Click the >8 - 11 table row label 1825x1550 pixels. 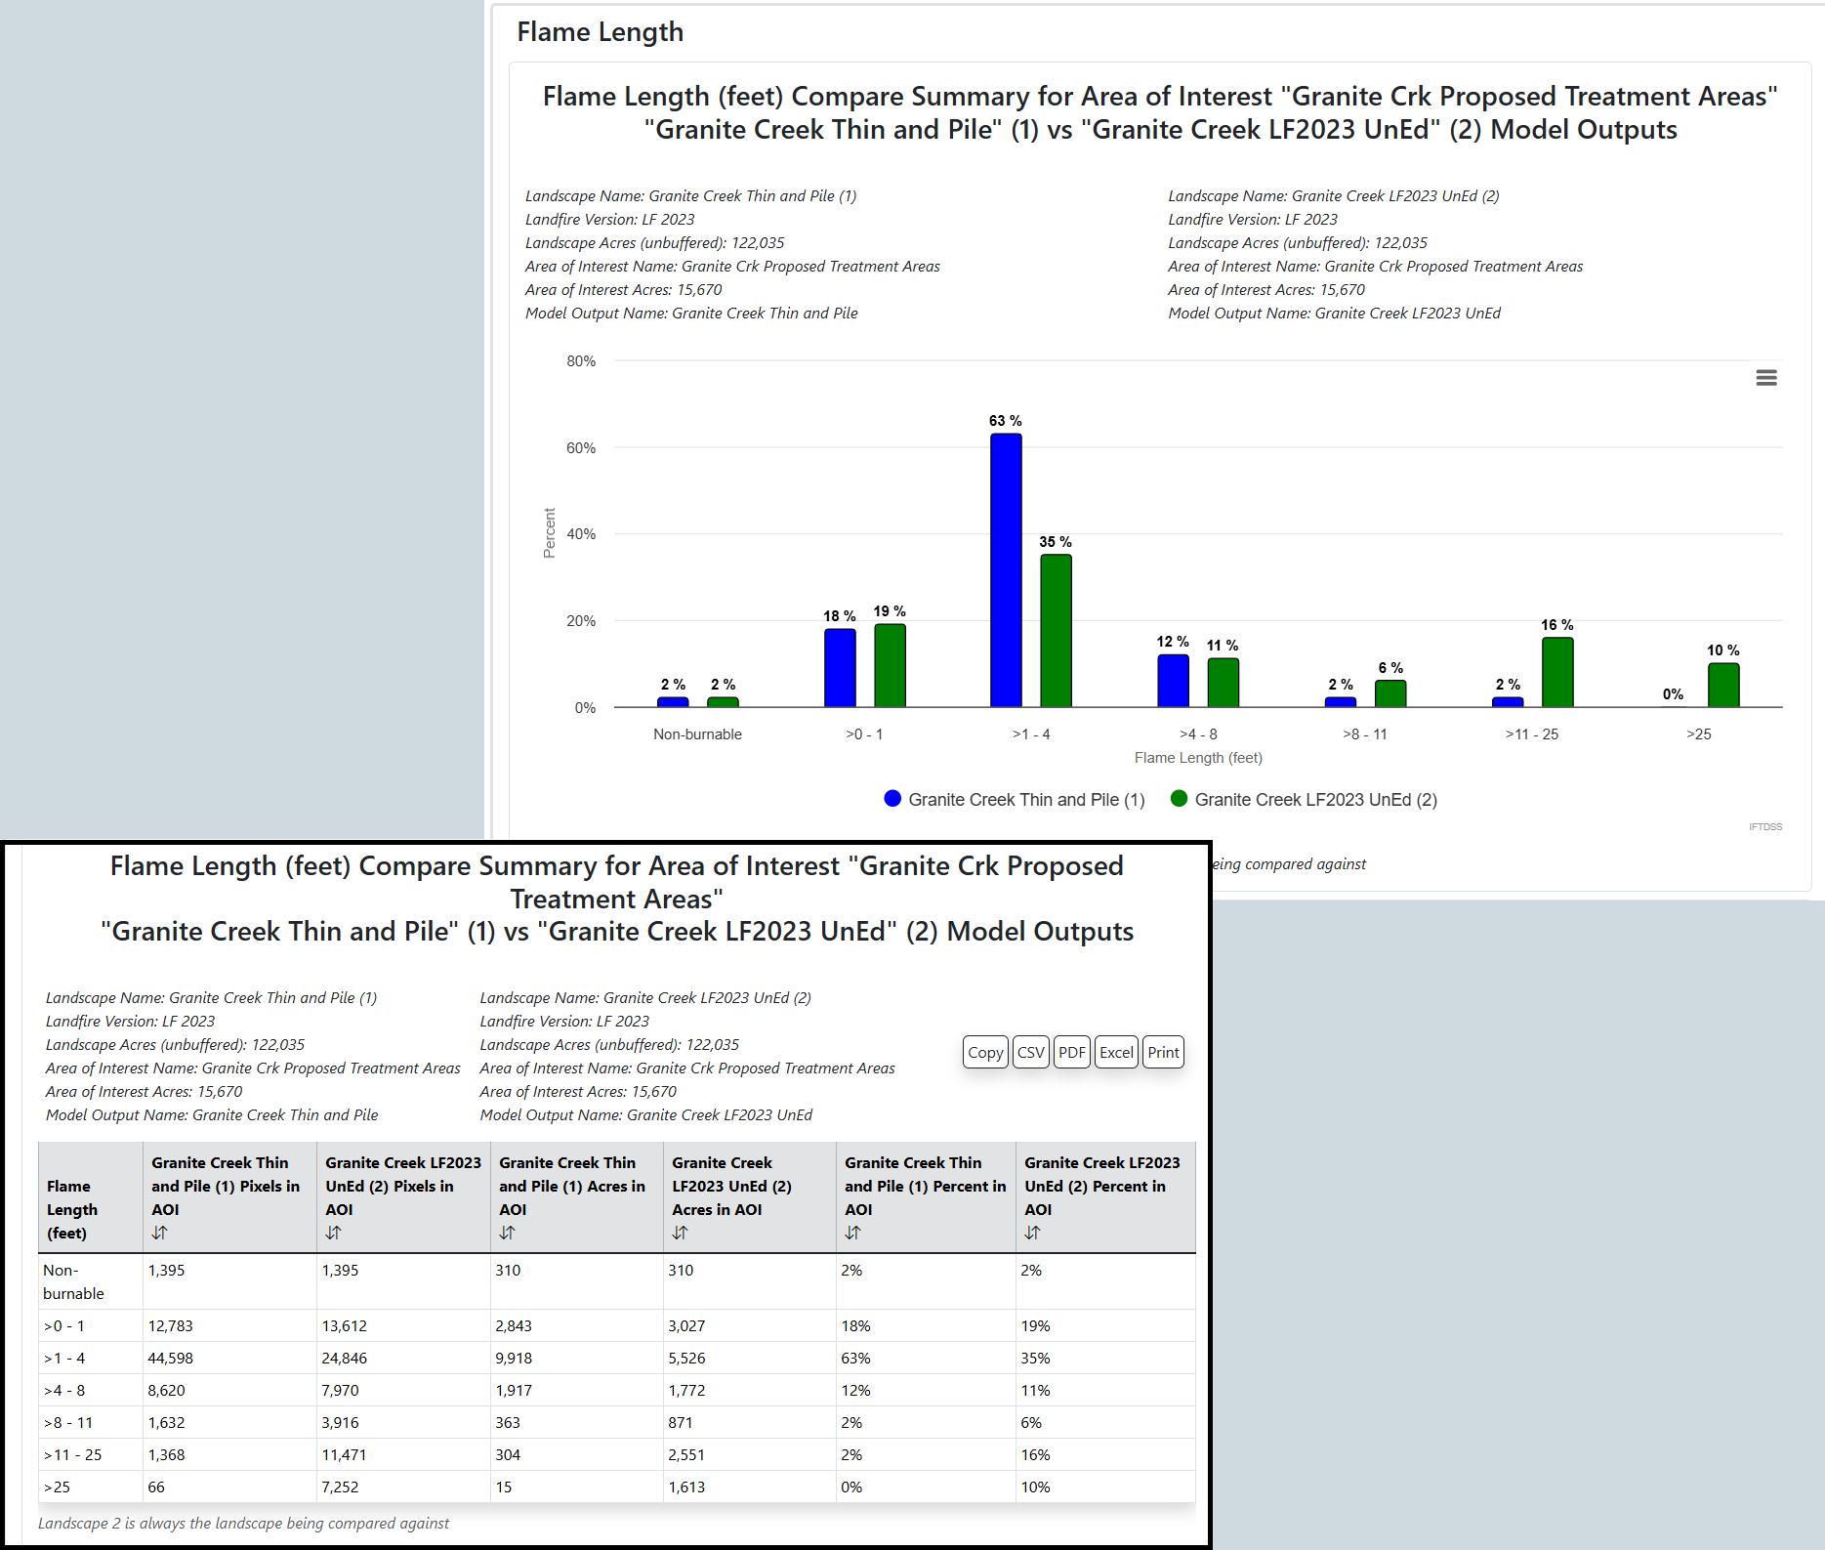(x=67, y=1422)
